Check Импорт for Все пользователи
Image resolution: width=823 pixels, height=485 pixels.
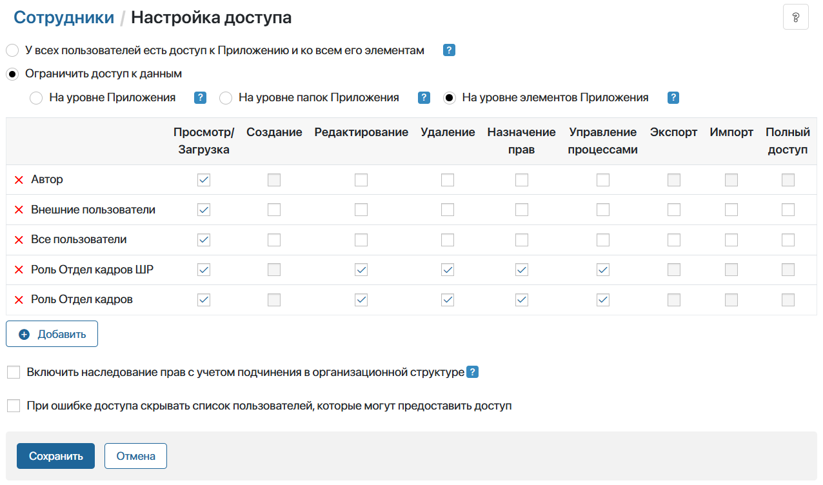731,240
